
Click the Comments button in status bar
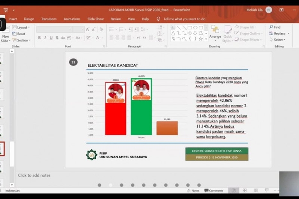click(214, 190)
